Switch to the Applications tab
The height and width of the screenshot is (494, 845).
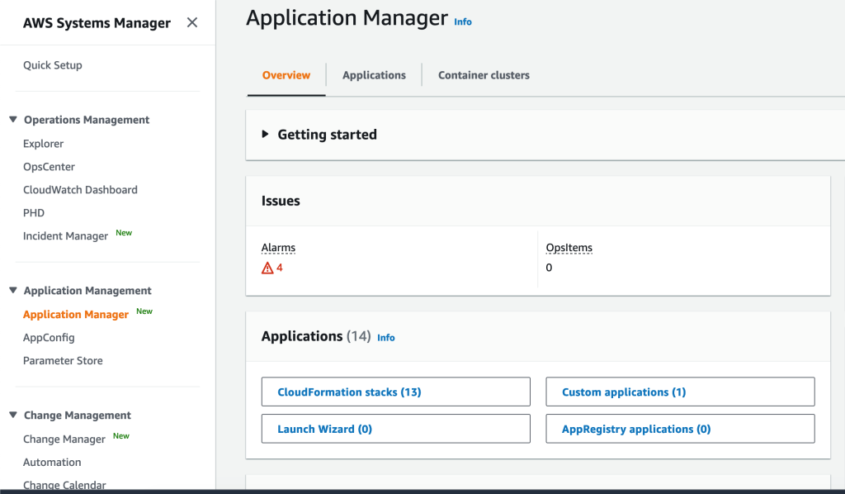pos(374,75)
